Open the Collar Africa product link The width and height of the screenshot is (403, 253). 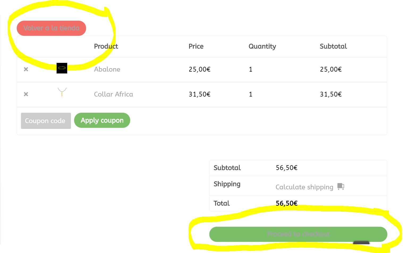click(113, 94)
